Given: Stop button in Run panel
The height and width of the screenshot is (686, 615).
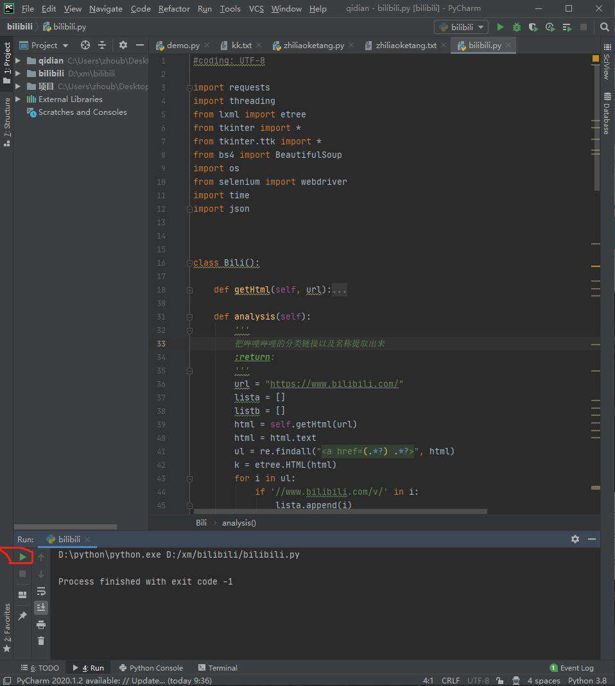Looking at the screenshot, I should pyautogui.click(x=22, y=574).
